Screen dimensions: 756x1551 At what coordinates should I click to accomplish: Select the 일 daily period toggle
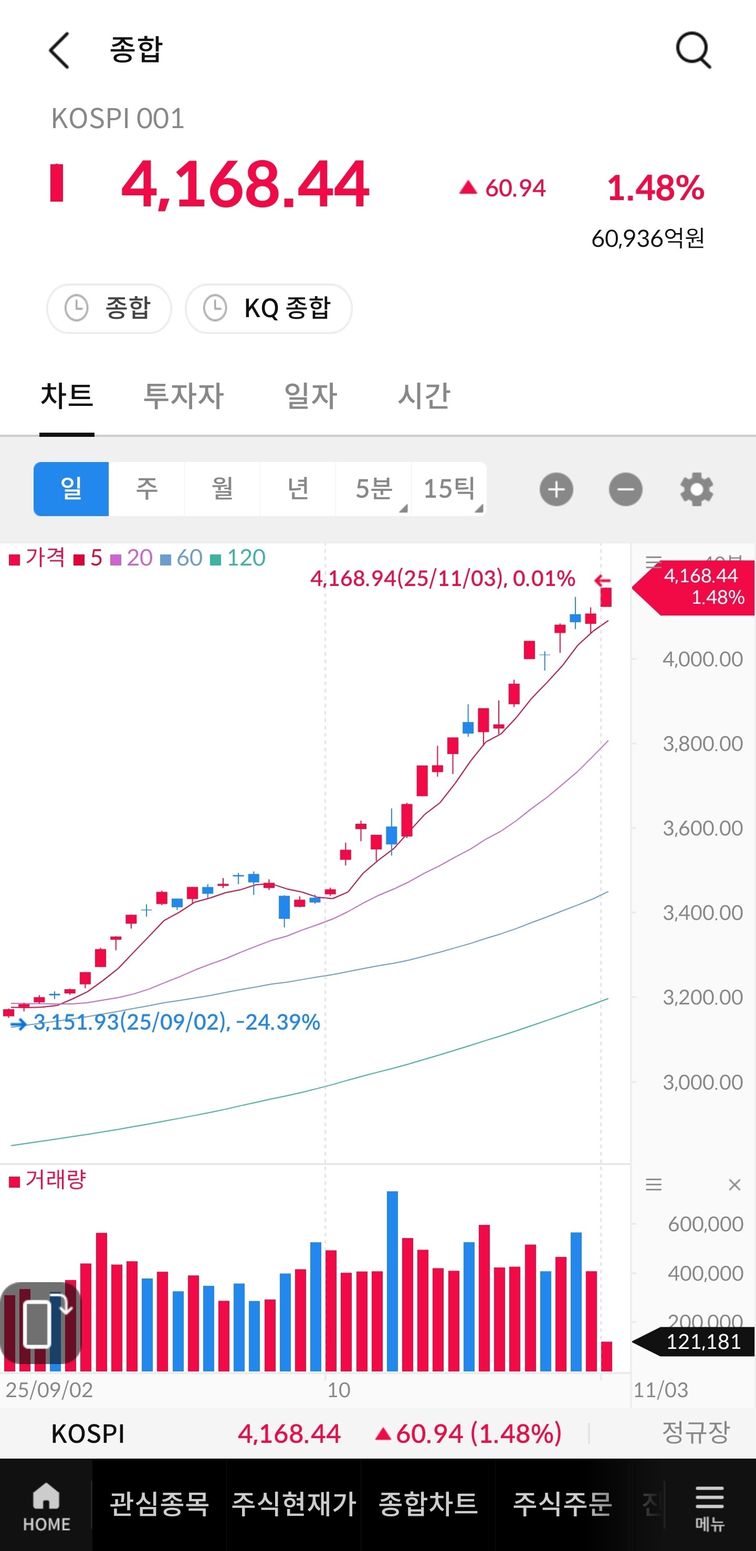[71, 489]
